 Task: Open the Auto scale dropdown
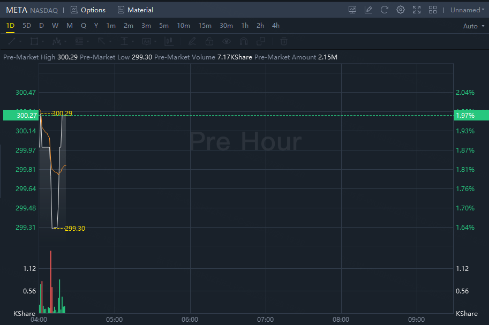[x=473, y=26]
